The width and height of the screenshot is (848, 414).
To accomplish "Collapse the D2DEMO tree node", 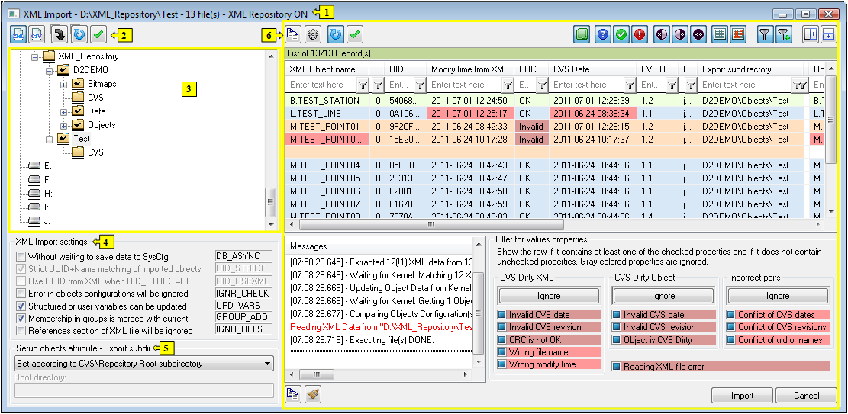I will tap(50, 70).
